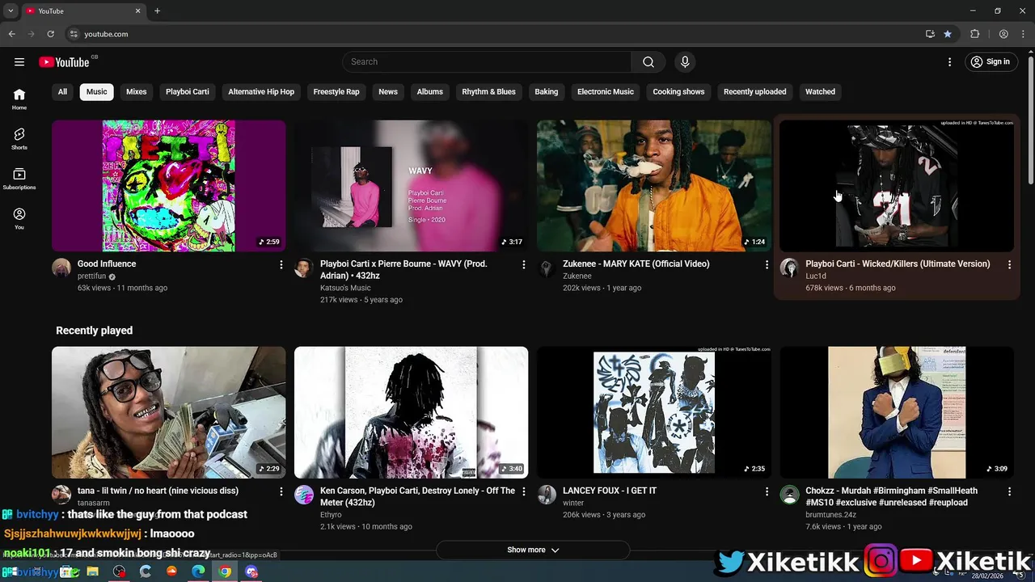Open the Ethyro channel avatar

pos(304,495)
